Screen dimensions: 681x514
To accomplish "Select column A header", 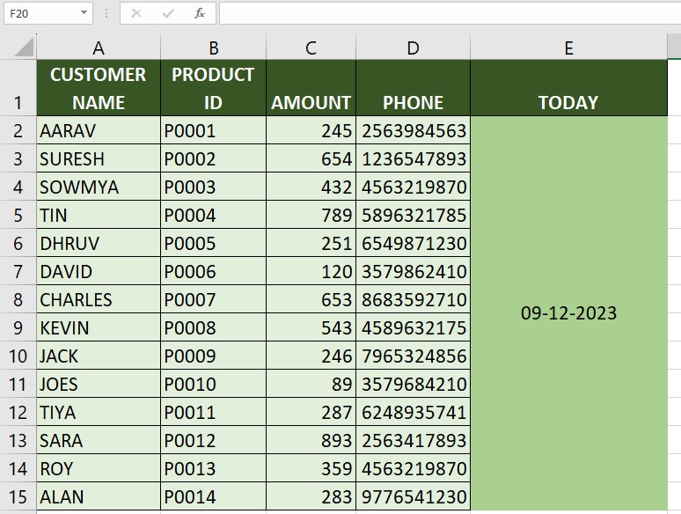I will click(99, 48).
